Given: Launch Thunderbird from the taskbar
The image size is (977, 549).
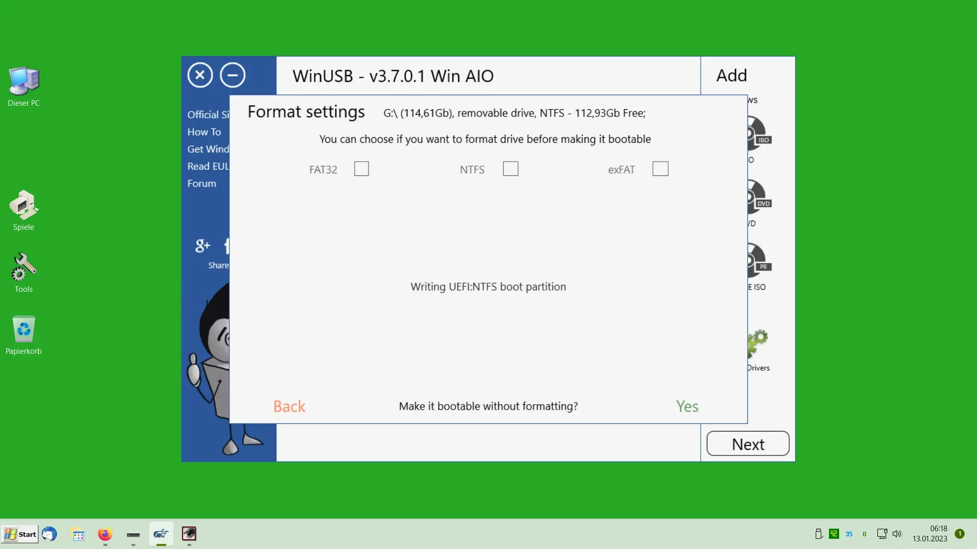Looking at the screenshot, I should pos(49,534).
